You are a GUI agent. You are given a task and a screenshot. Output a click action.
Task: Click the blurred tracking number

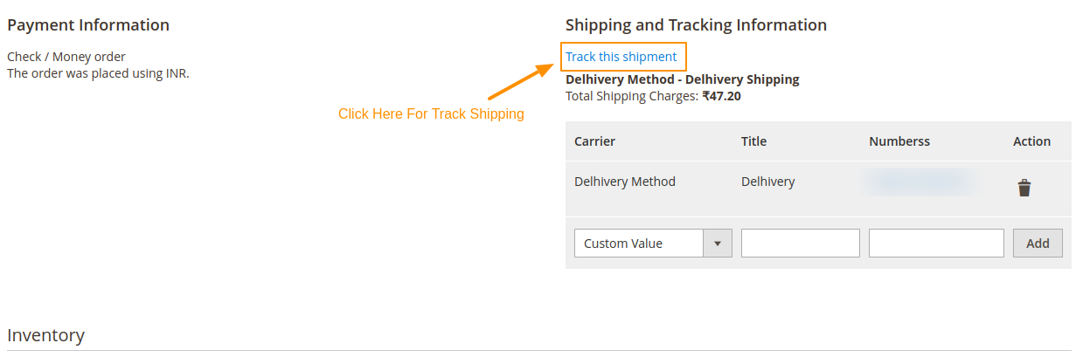(x=919, y=182)
